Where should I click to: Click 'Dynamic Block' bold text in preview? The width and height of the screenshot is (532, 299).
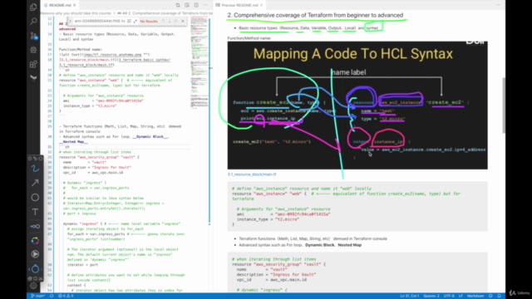click(319, 245)
